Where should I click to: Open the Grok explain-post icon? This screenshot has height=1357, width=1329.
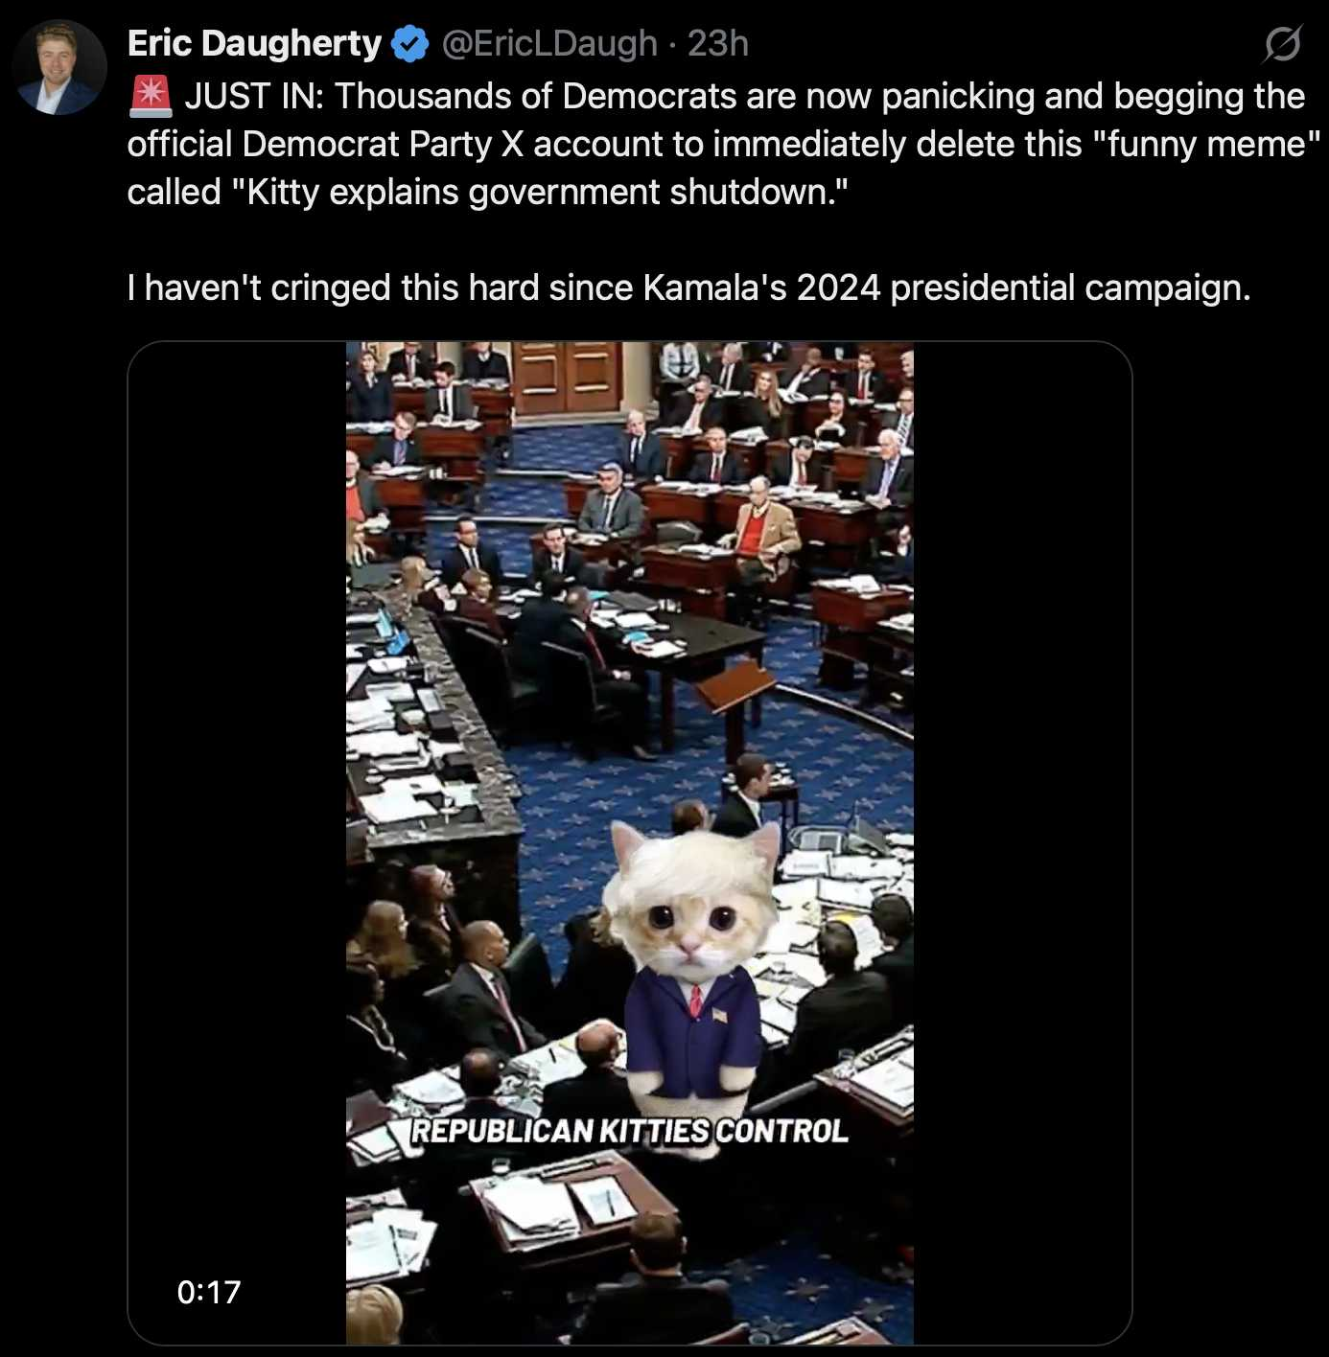click(1282, 44)
